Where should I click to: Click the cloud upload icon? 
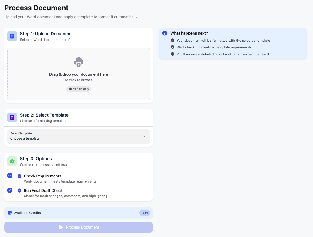tap(79, 62)
